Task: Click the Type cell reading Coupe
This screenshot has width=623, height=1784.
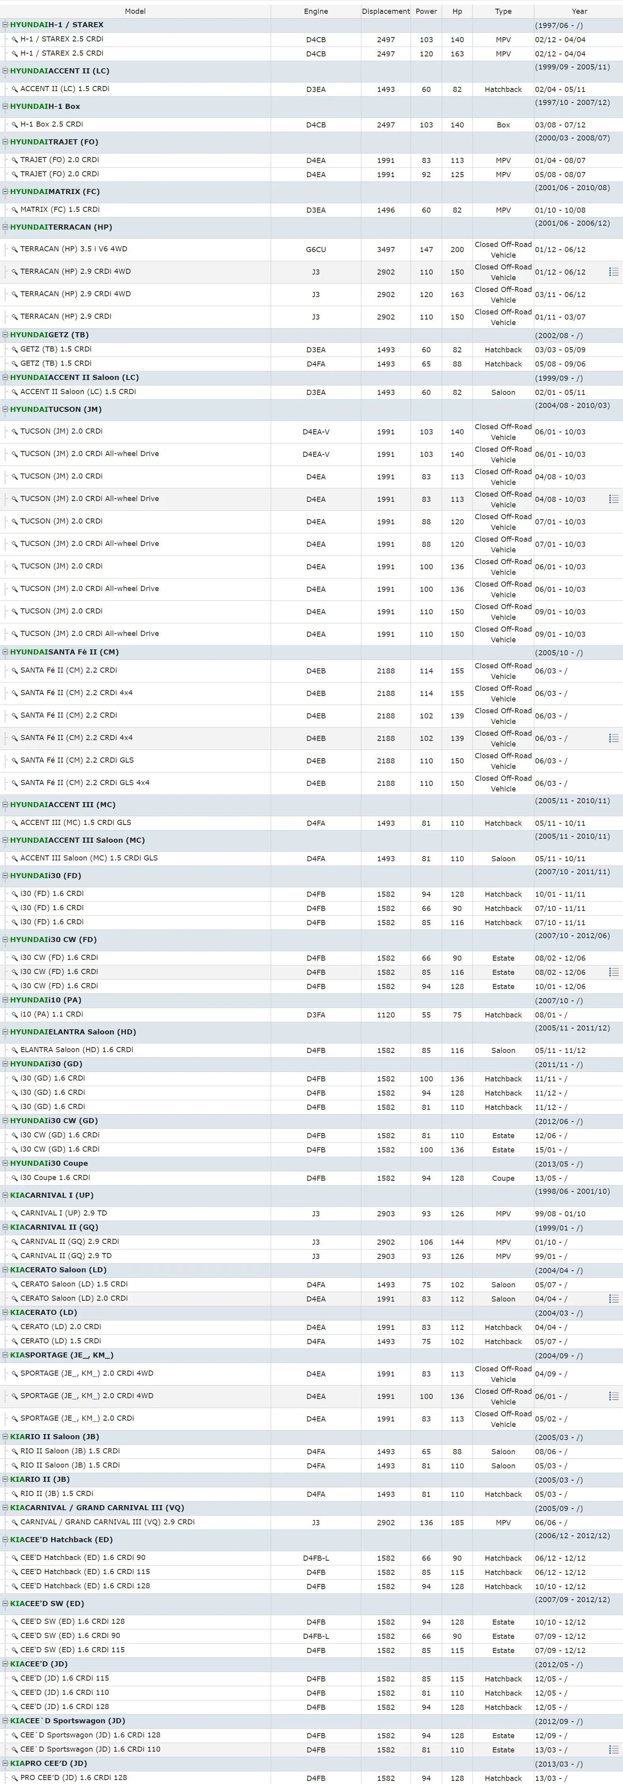Action: pyautogui.click(x=503, y=1179)
